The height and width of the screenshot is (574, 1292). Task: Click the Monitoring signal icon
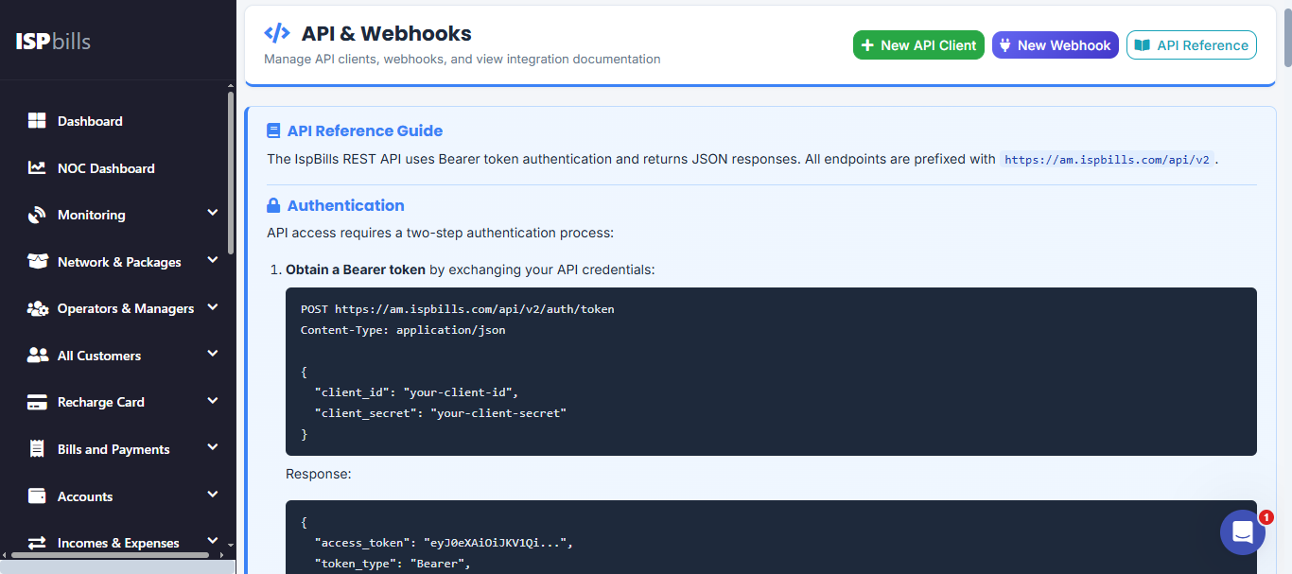click(37, 214)
